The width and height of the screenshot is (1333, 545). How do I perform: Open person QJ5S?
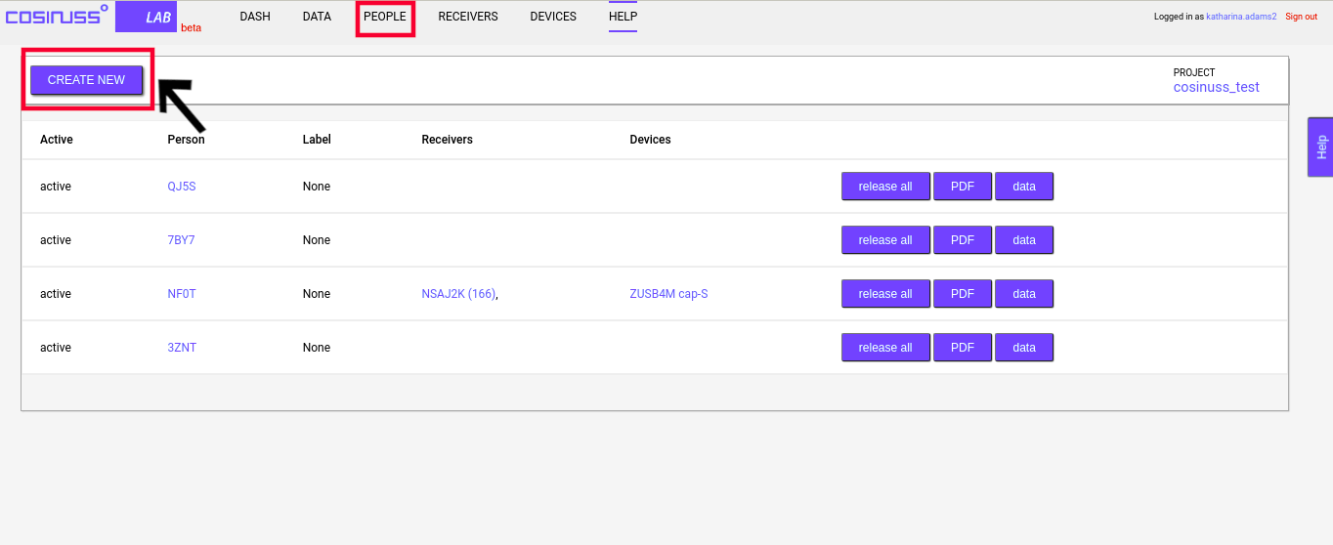point(182,187)
